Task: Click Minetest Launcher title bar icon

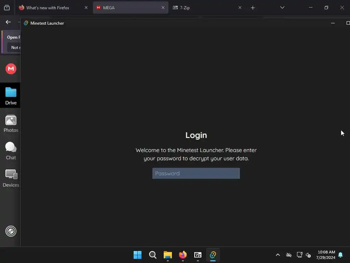Action: point(26,23)
